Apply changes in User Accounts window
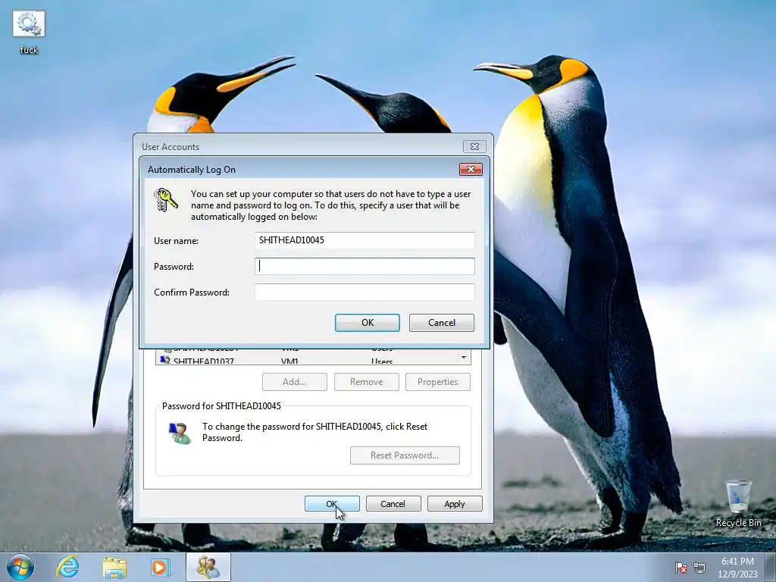The height and width of the screenshot is (582, 776). point(455,504)
